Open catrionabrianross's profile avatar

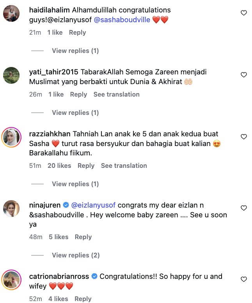pos(12,280)
